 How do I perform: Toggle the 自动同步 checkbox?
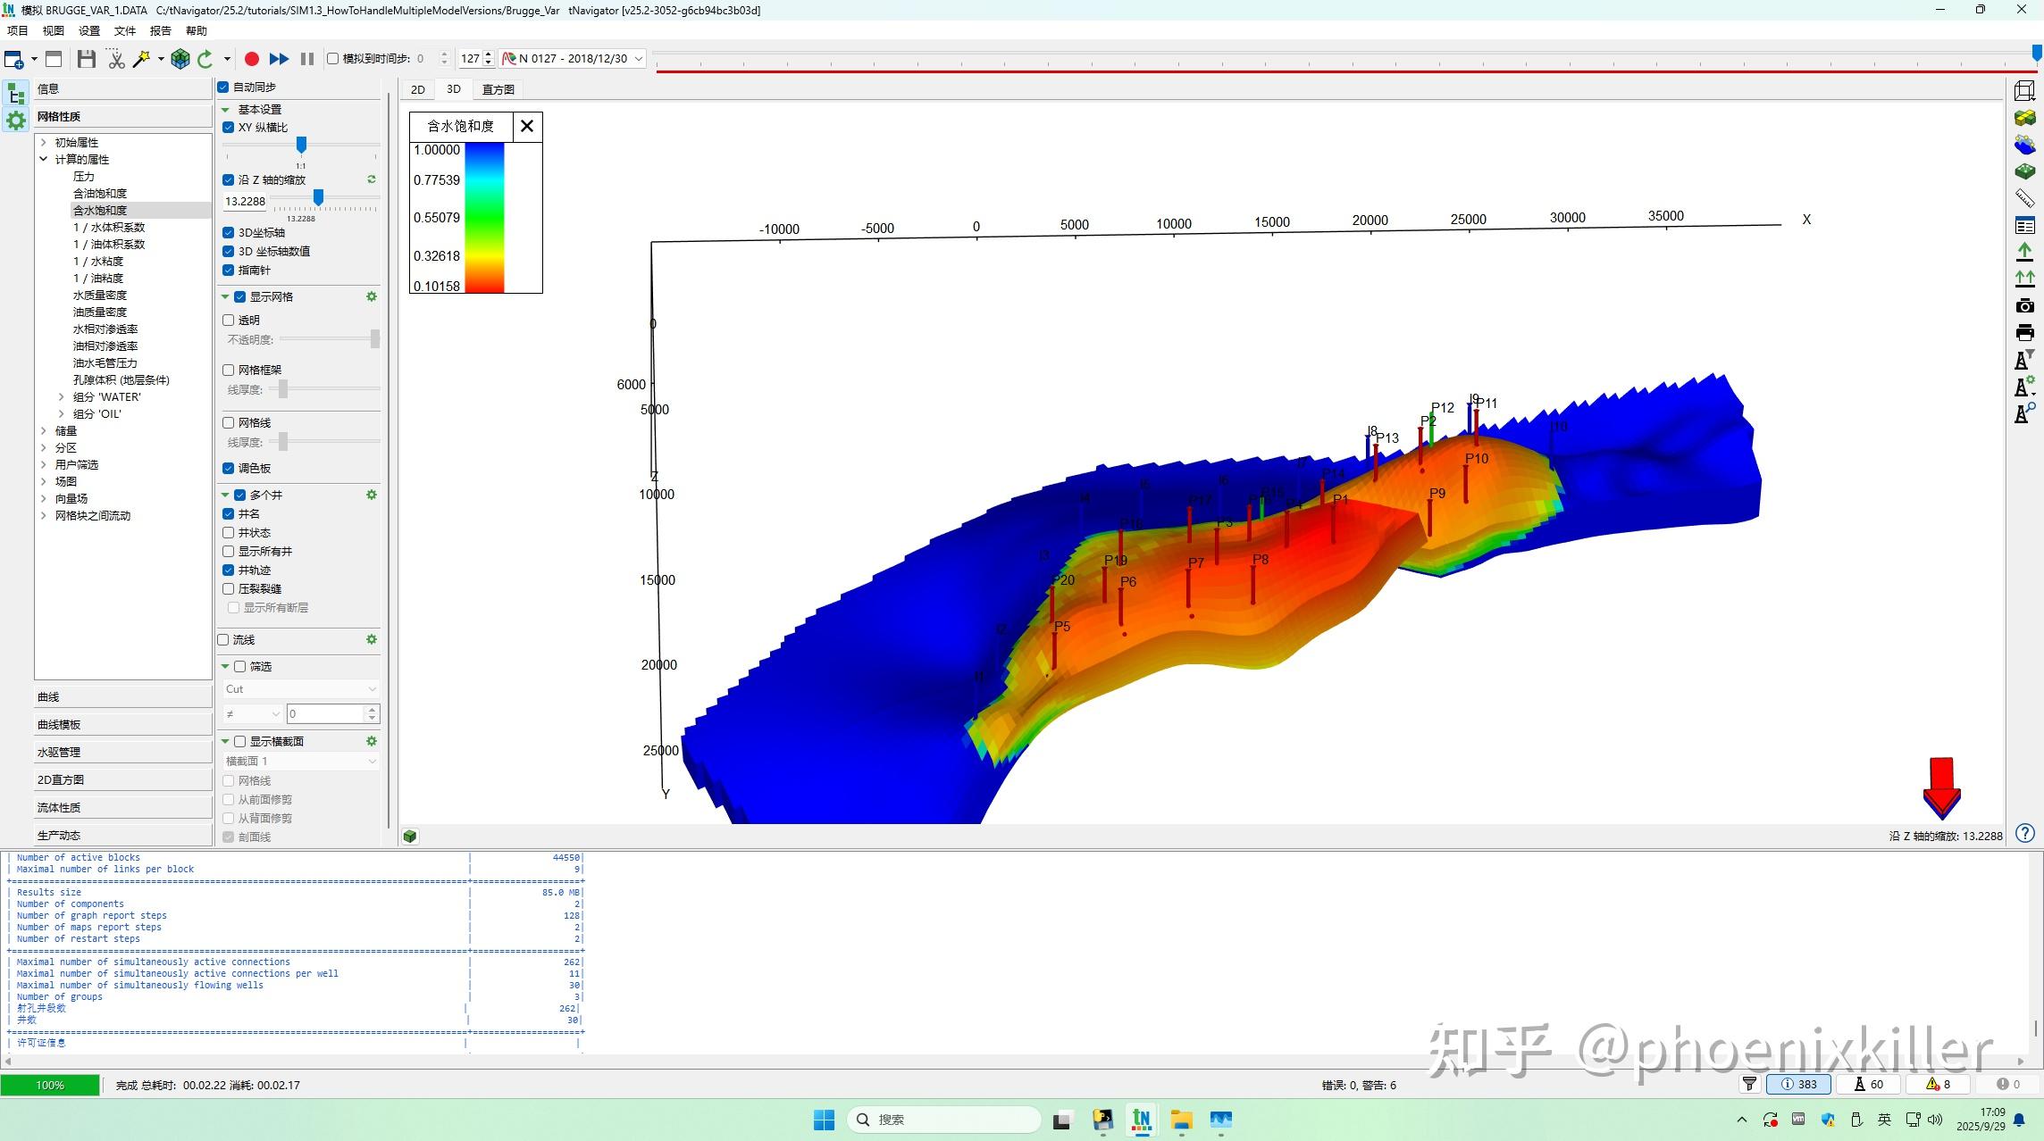coord(223,87)
